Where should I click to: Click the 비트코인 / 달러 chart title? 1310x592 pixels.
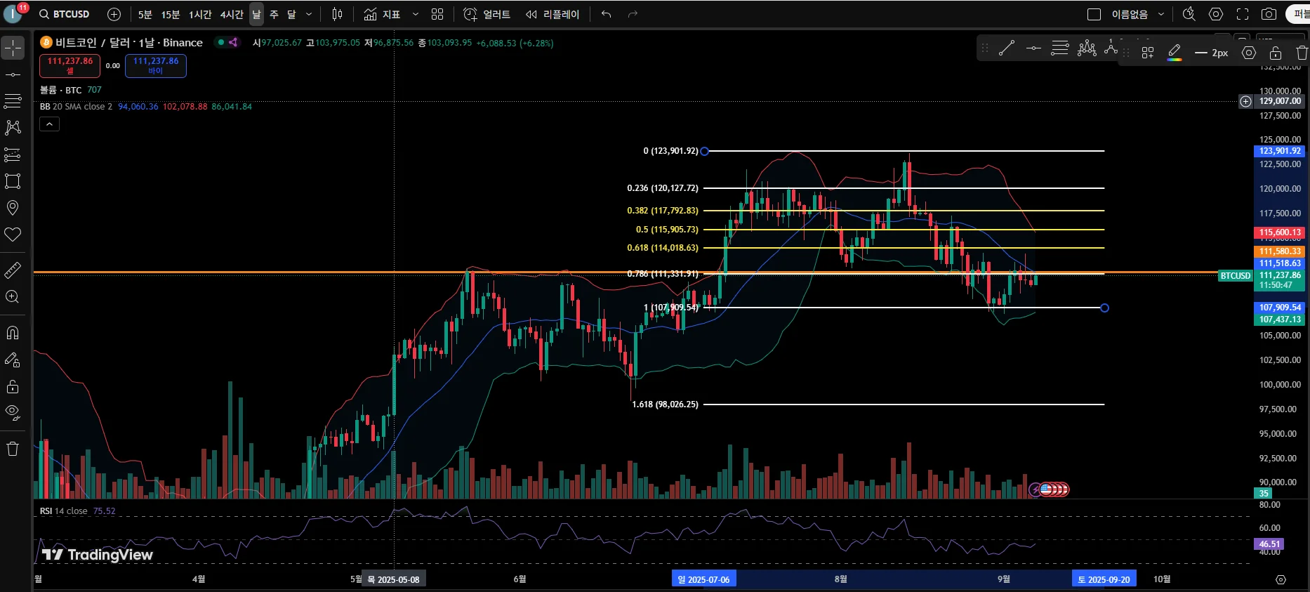pyautogui.click(x=129, y=43)
